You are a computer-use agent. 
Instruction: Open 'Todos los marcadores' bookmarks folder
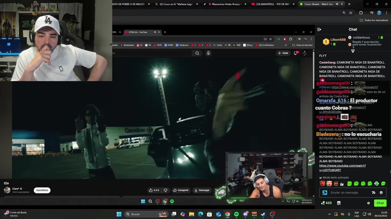pos(374,20)
